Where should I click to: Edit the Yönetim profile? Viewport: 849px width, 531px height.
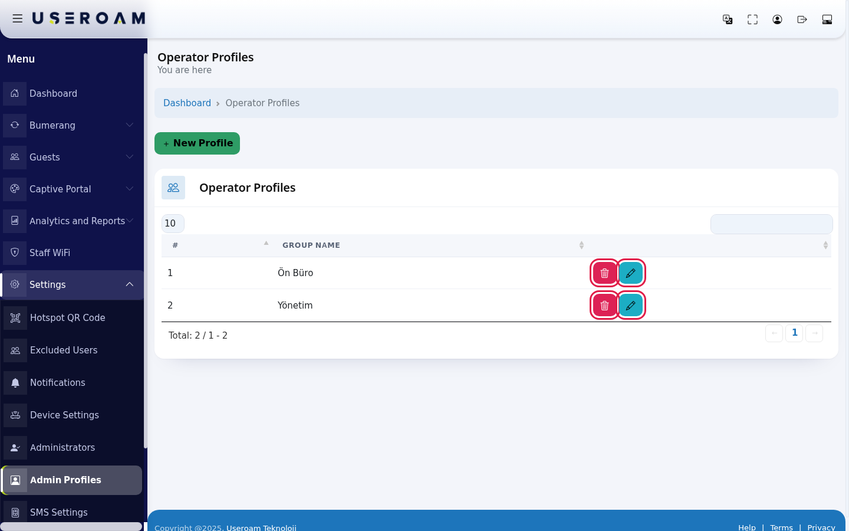(631, 306)
